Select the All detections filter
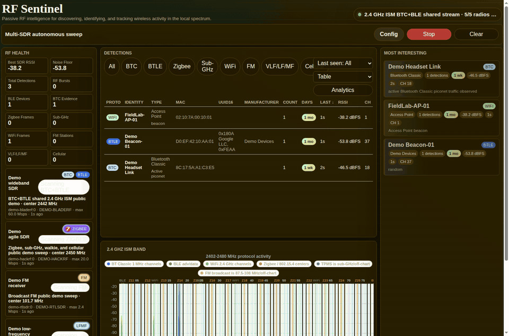The image size is (509, 336). click(112, 66)
